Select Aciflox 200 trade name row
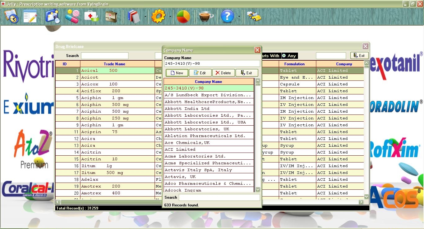Screen dimensions: 424x229 point(117,91)
